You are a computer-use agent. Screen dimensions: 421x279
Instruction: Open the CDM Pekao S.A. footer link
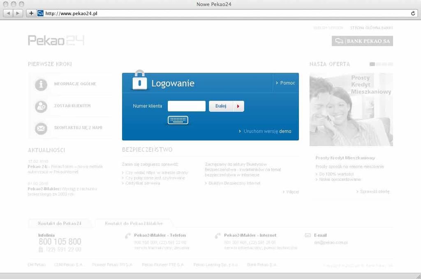pyautogui.click(x=69, y=265)
